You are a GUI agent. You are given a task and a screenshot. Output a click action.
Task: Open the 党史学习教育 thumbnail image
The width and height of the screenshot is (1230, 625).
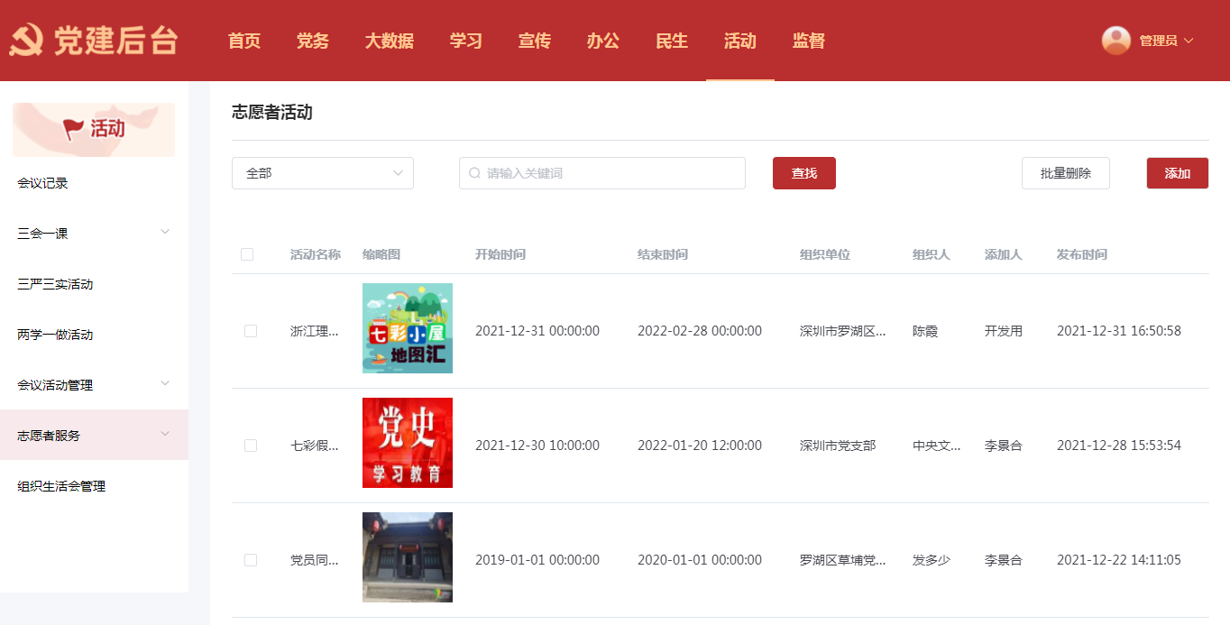point(407,443)
